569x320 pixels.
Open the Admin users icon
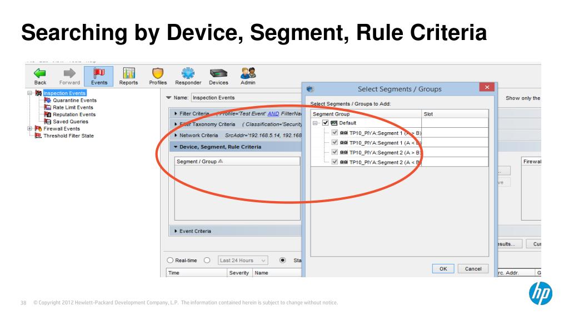248,73
